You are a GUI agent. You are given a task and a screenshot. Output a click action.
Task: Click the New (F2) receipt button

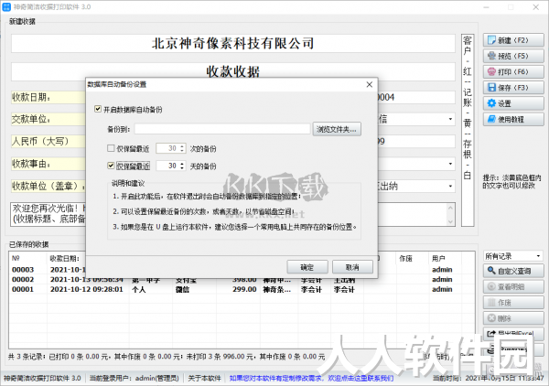[x=513, y=40]
